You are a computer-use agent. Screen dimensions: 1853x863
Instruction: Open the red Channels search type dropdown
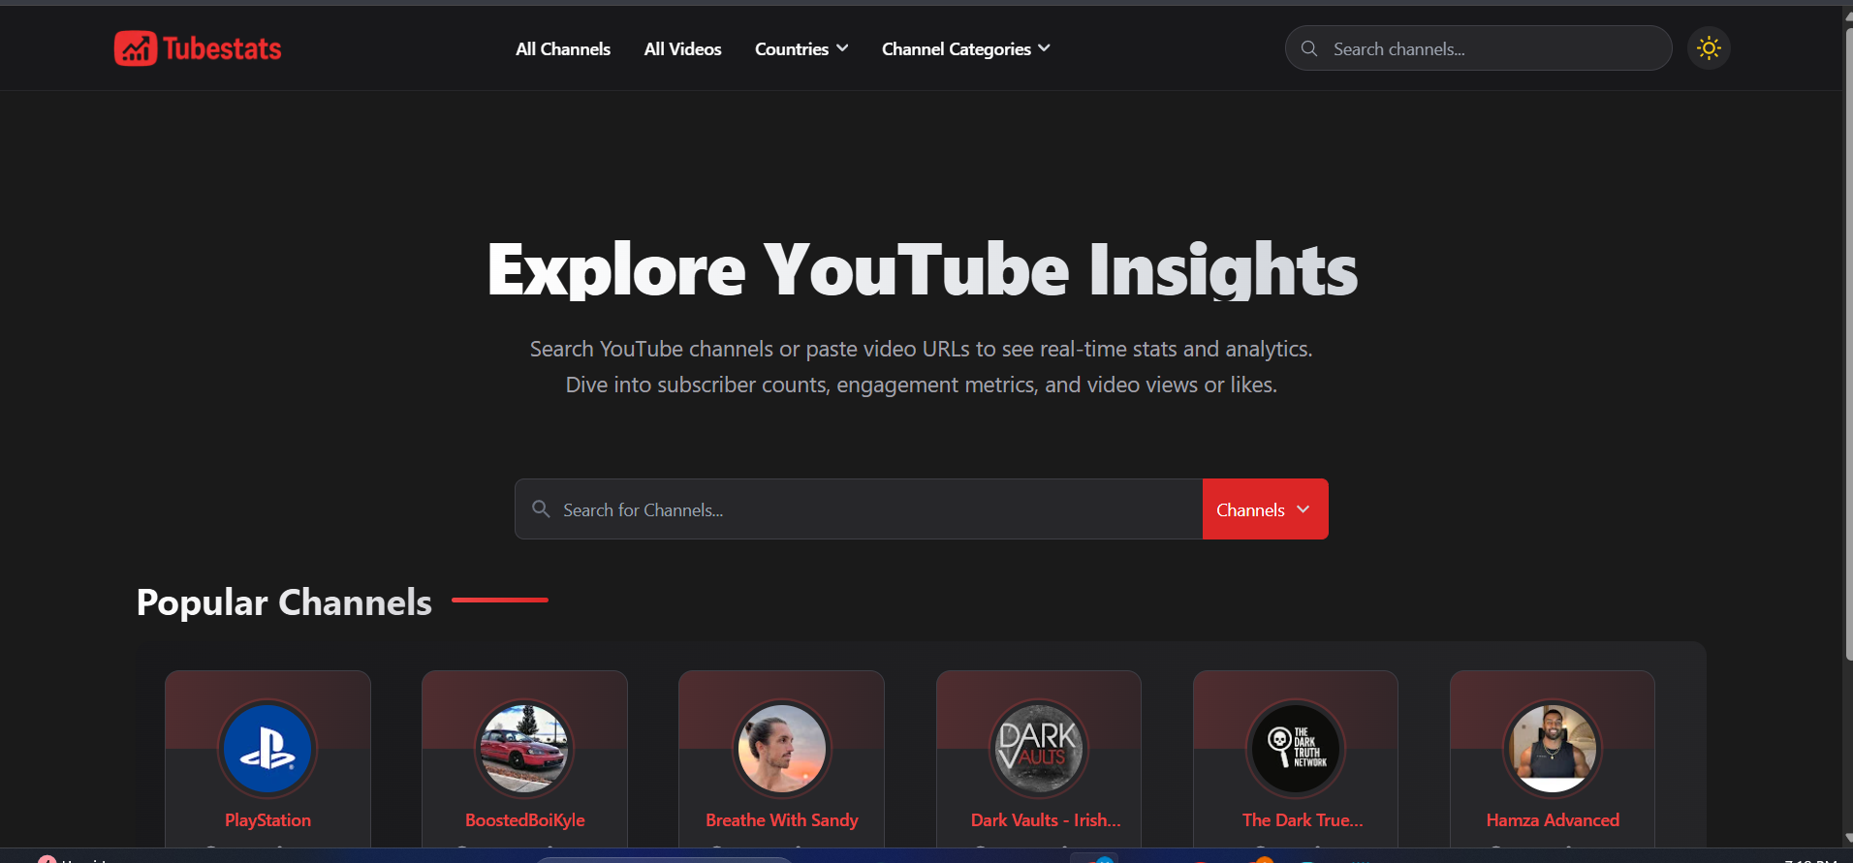[x=1265, y=509]
